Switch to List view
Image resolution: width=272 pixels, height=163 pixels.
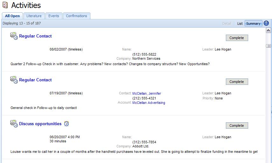(x=240, y=24)
